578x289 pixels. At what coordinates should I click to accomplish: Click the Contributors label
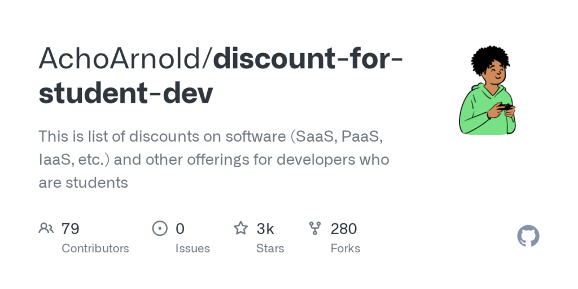[x=95, y=248]
